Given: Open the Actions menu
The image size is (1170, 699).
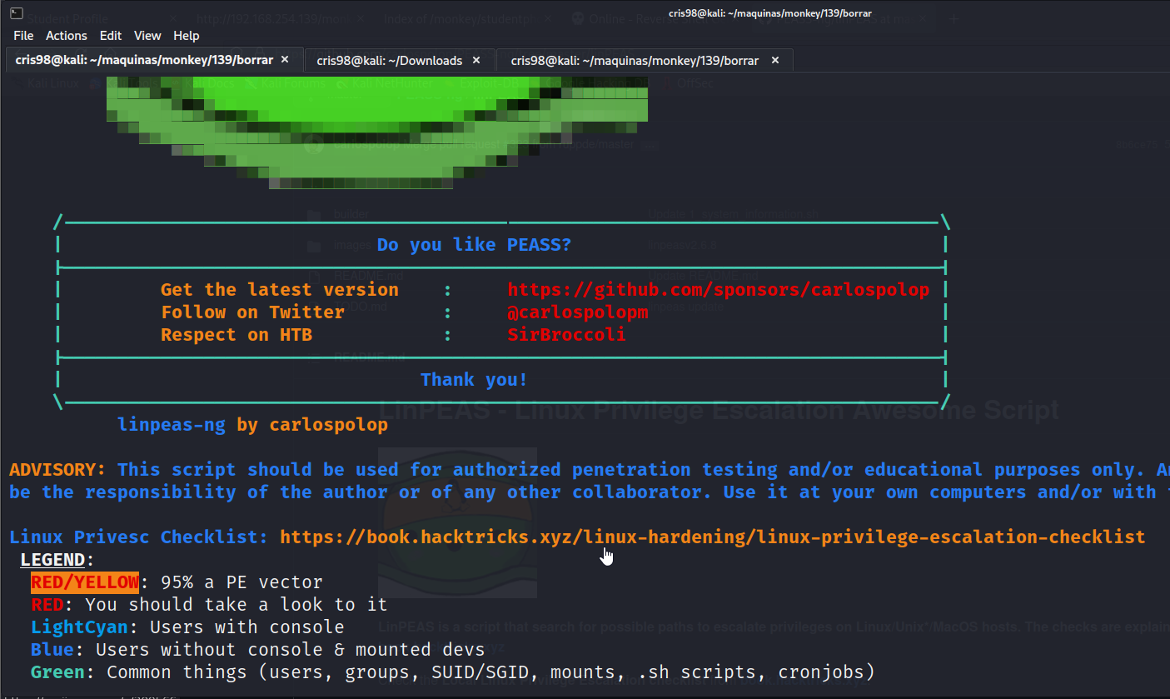Looking at the screenshot, I should [x=67, y=35].
